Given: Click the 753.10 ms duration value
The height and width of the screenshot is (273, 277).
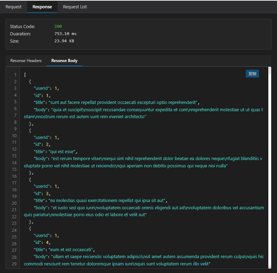Looking at the screenshot, I should pos(65,34).
